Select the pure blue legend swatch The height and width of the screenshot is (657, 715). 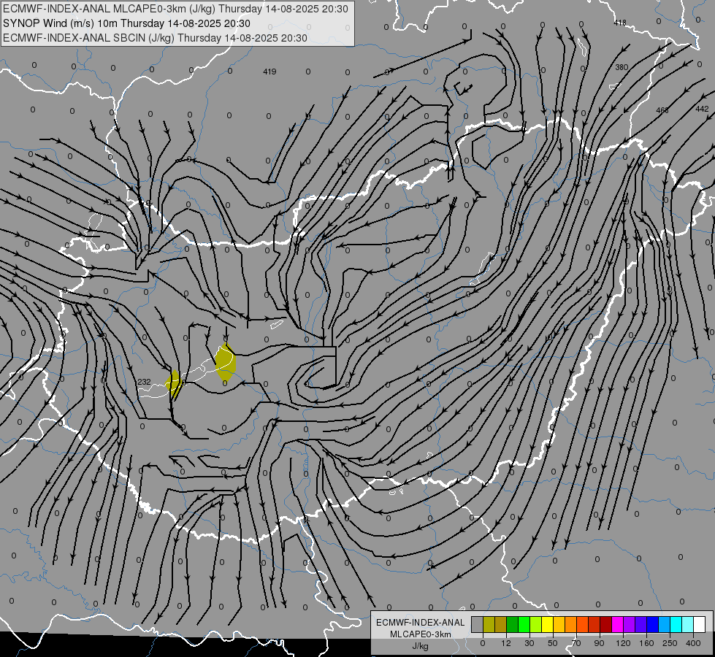point(652,625)
